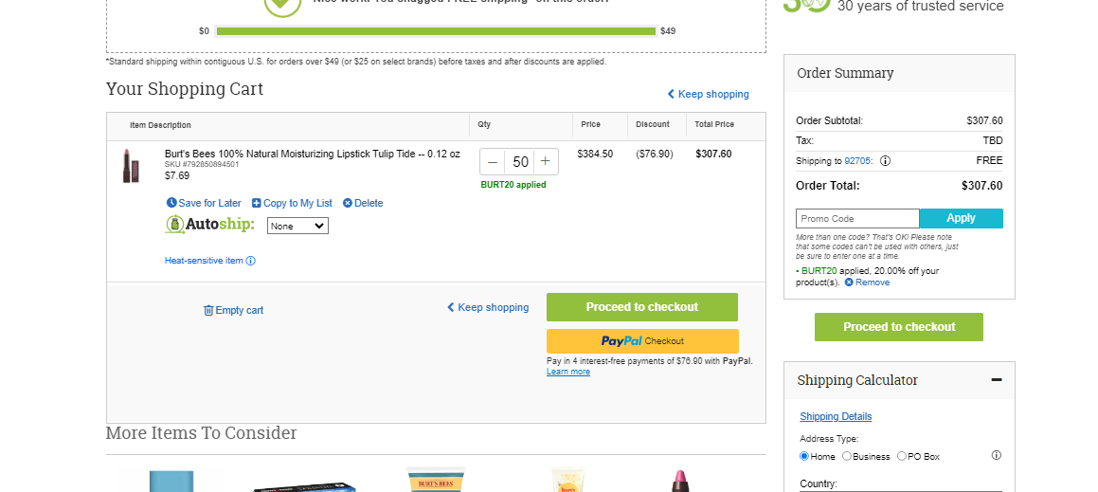Click the Copy to My List plus icon

point(257,203)
